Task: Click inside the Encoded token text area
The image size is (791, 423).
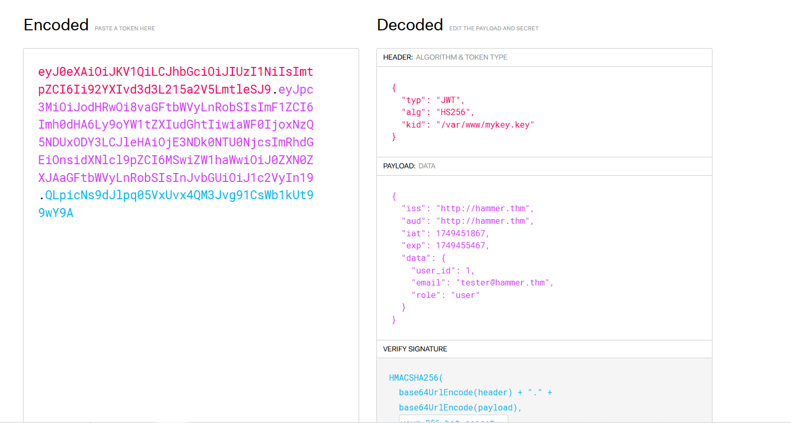Action: 191,314
